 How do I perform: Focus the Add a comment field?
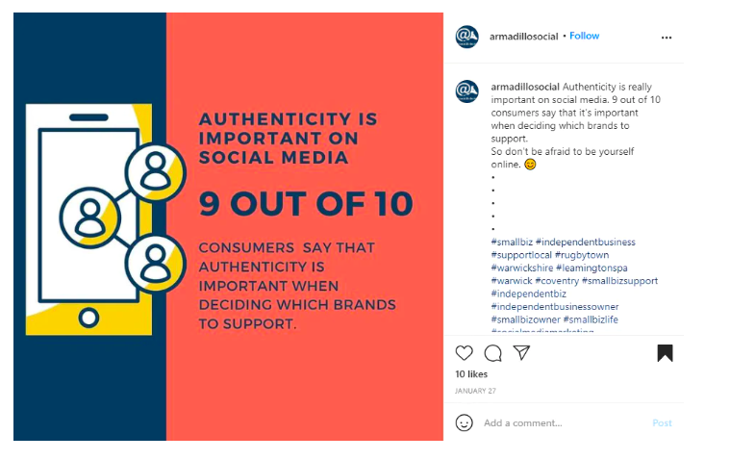(x=564, y=422)
